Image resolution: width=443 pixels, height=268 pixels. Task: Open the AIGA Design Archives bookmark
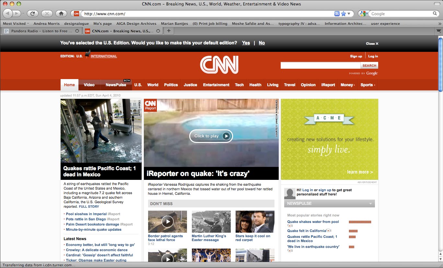pyautogui.click(x=136, y=24)
